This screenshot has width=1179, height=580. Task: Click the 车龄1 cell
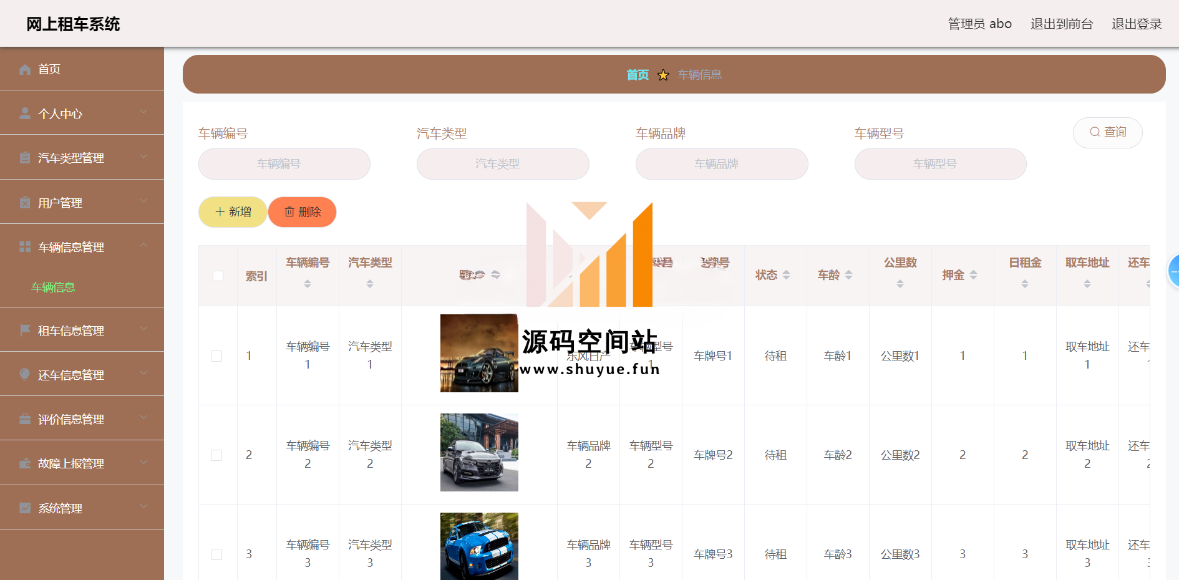pyautogui.click(x=838, y=356)
